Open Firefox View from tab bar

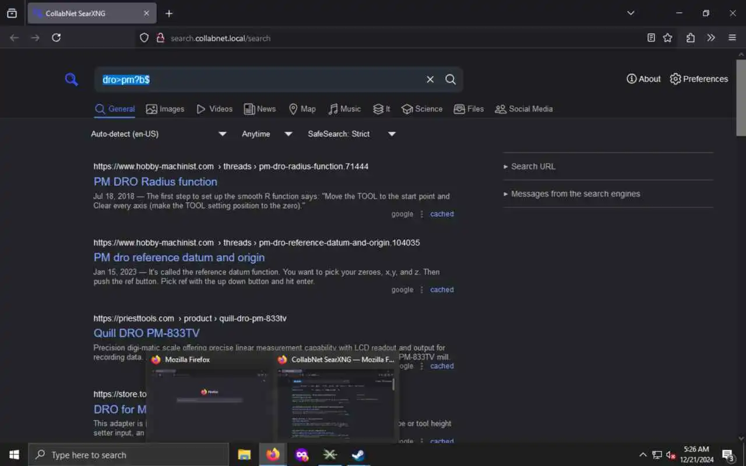[x=12, y=13]
